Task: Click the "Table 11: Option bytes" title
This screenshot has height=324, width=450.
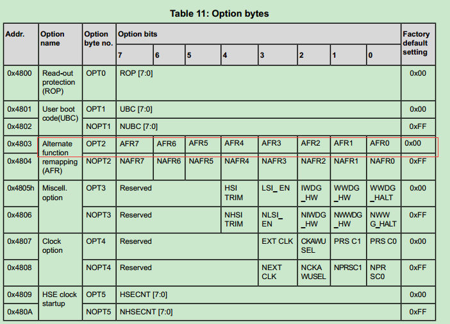Action: (220, 13)
